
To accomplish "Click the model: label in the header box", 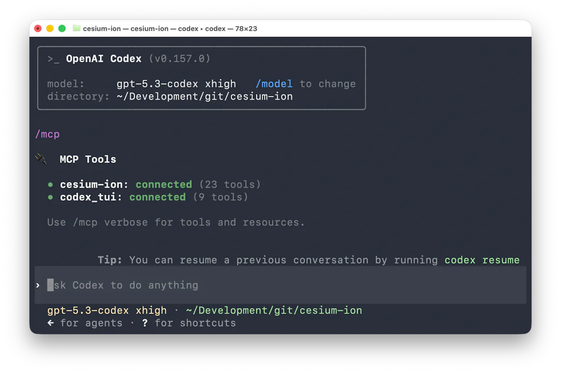I will pyautogui.click(x=66, y=84).
